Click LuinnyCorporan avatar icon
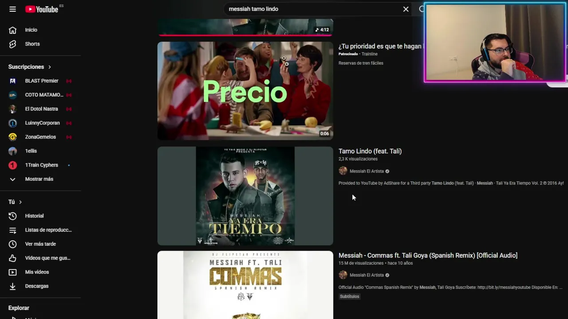 point(12,123)
